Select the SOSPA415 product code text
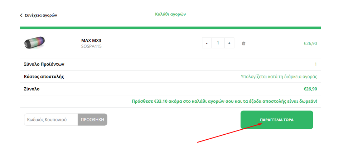The height and width of the screenshot is (150, 358). click(91, 46)
